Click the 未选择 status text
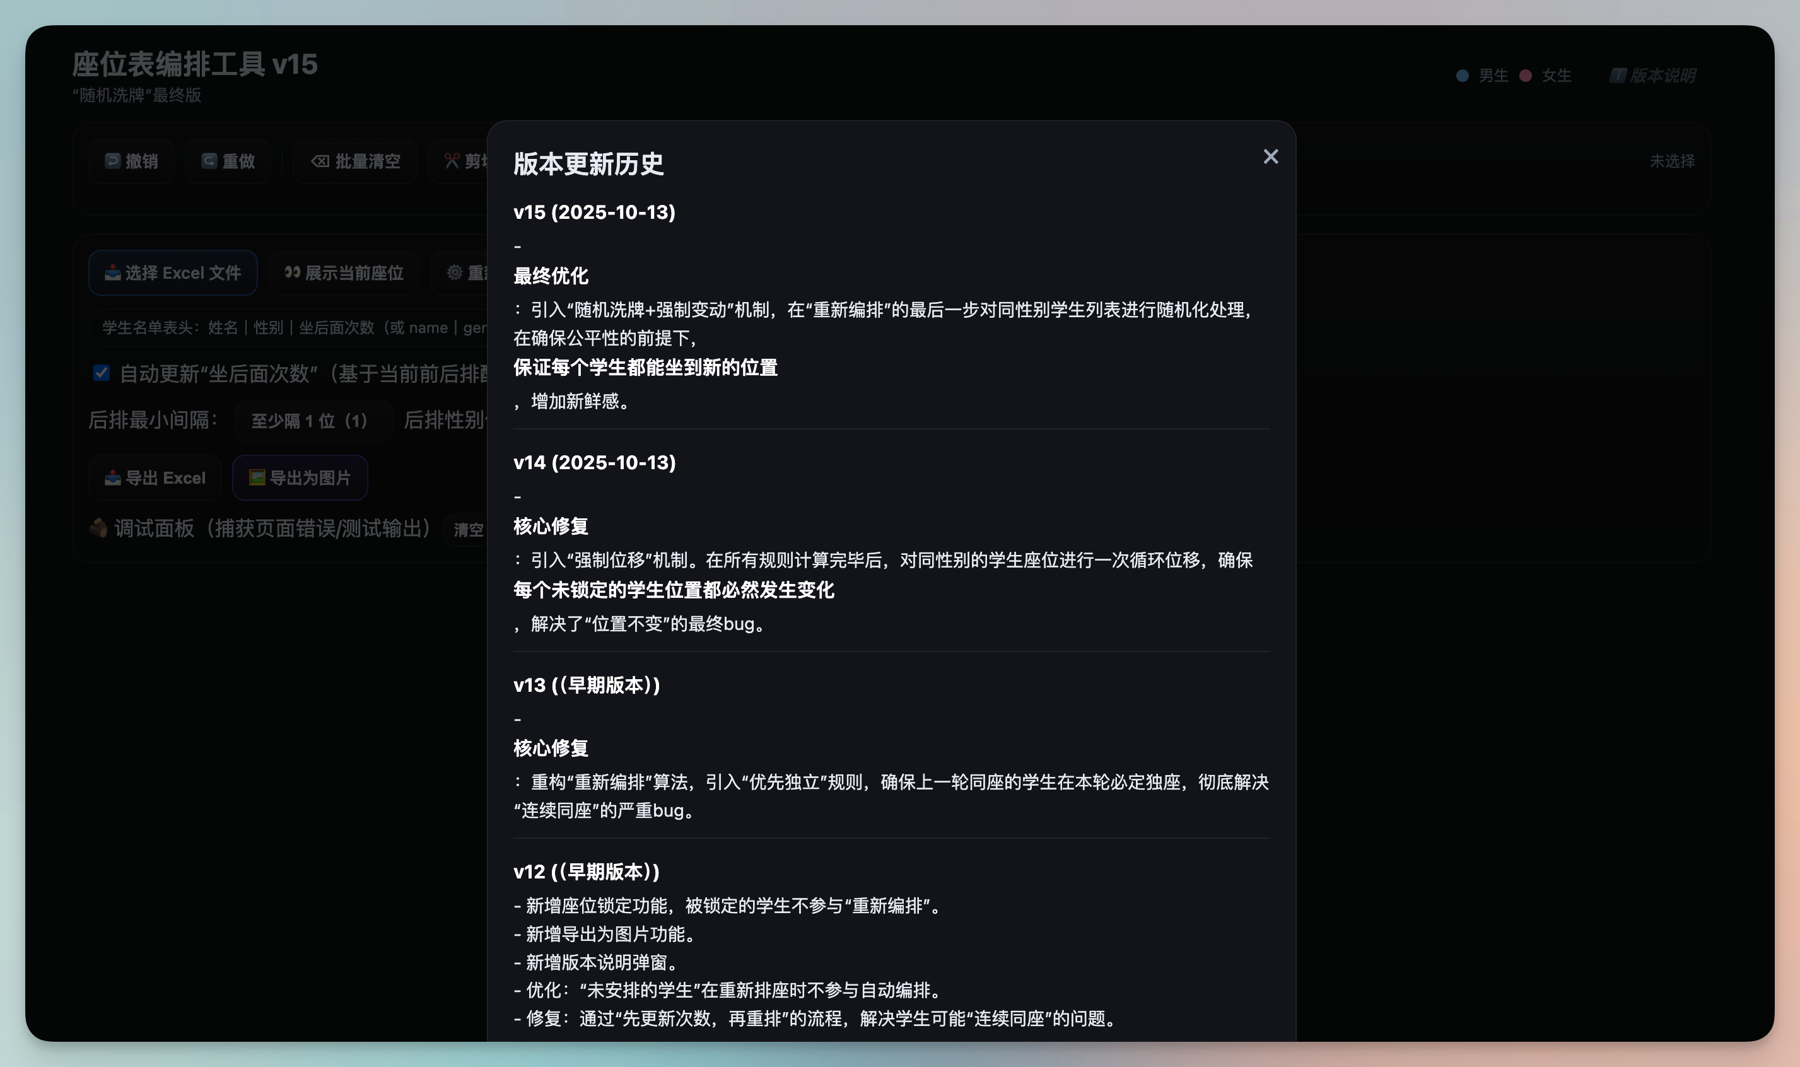The height and width of the screenshot is (1067, 1800). [x=1671, y=161]
